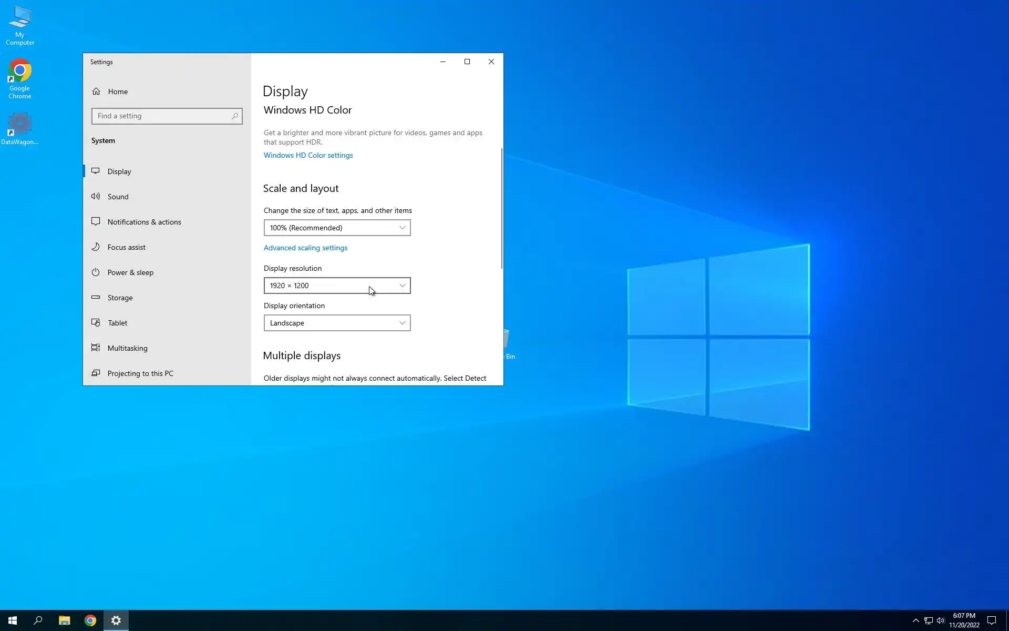The image size is (1009, 631).
Task: Click the Tablet icon in sidebar
Action: pos(96,323)
